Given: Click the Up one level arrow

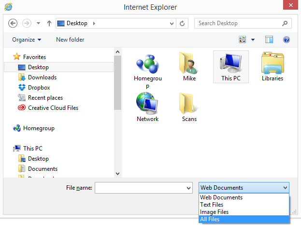Looking at the screenshot, I should click(x=49, y=23).
